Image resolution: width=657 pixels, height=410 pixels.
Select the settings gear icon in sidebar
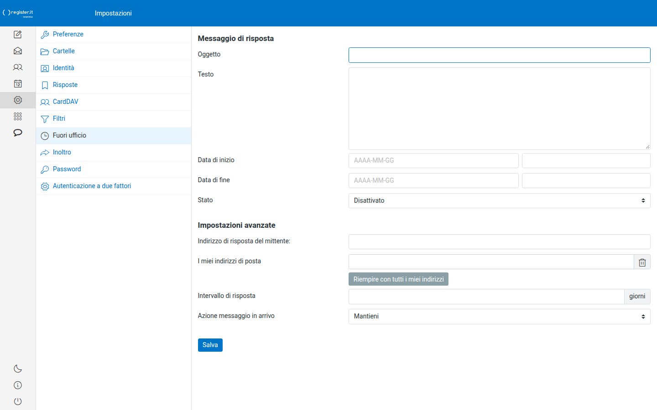18,100
